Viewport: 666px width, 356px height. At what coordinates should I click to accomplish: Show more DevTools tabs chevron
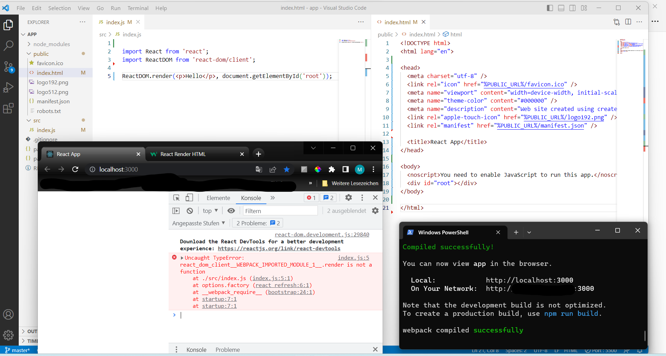(x=273, y=198)
